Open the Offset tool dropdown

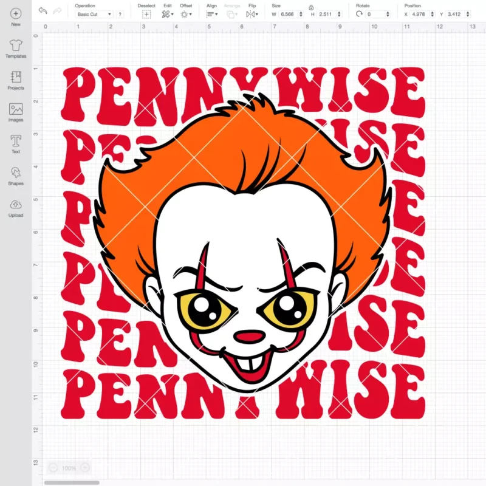pos(186,14)
